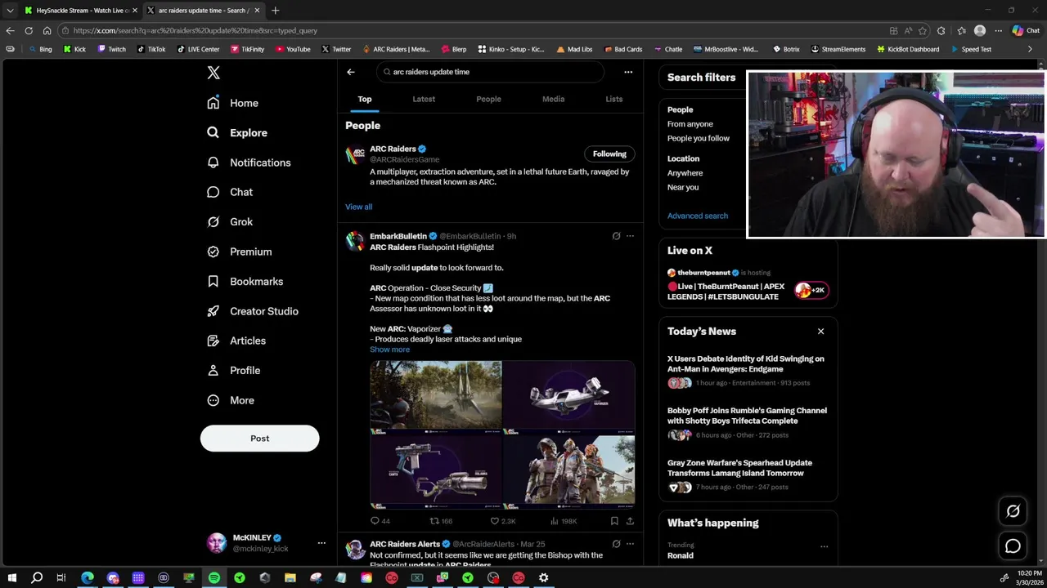
Task: Open the Advanced search link
Action: point(698,216)
